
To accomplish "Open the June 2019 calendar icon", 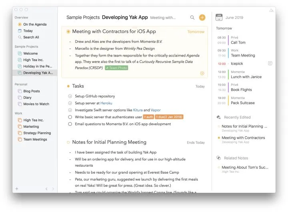I will coord(219,18).
